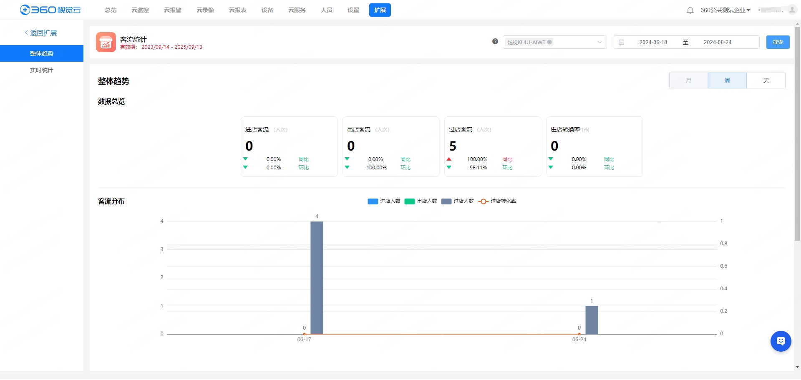The width and height of the screenshot is (801, 380).
Task: Click the user avatar icon
Action: point(792,10)
